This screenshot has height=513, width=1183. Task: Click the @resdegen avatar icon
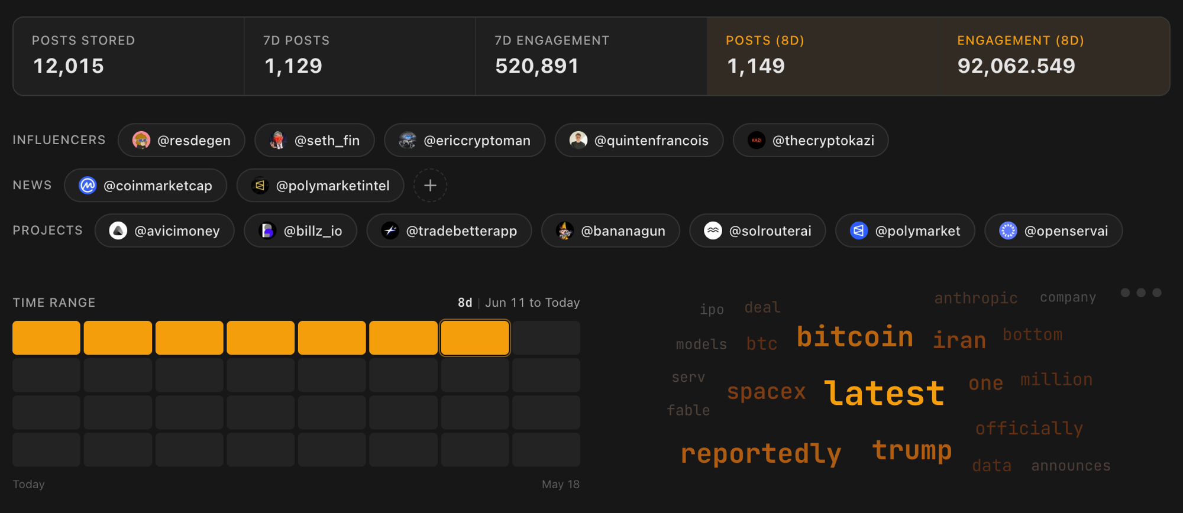[141, 141]
